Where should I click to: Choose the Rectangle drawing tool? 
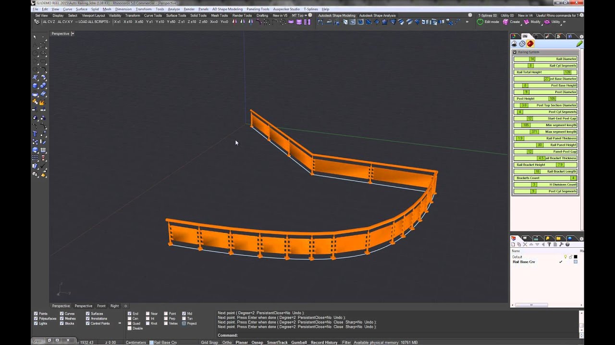coord(43,61)
